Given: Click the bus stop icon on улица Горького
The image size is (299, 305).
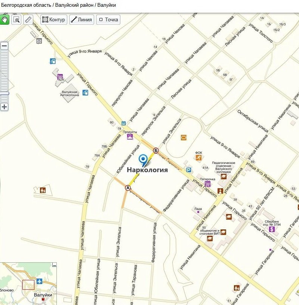Looking at the screenshot, I should (123, 123).
